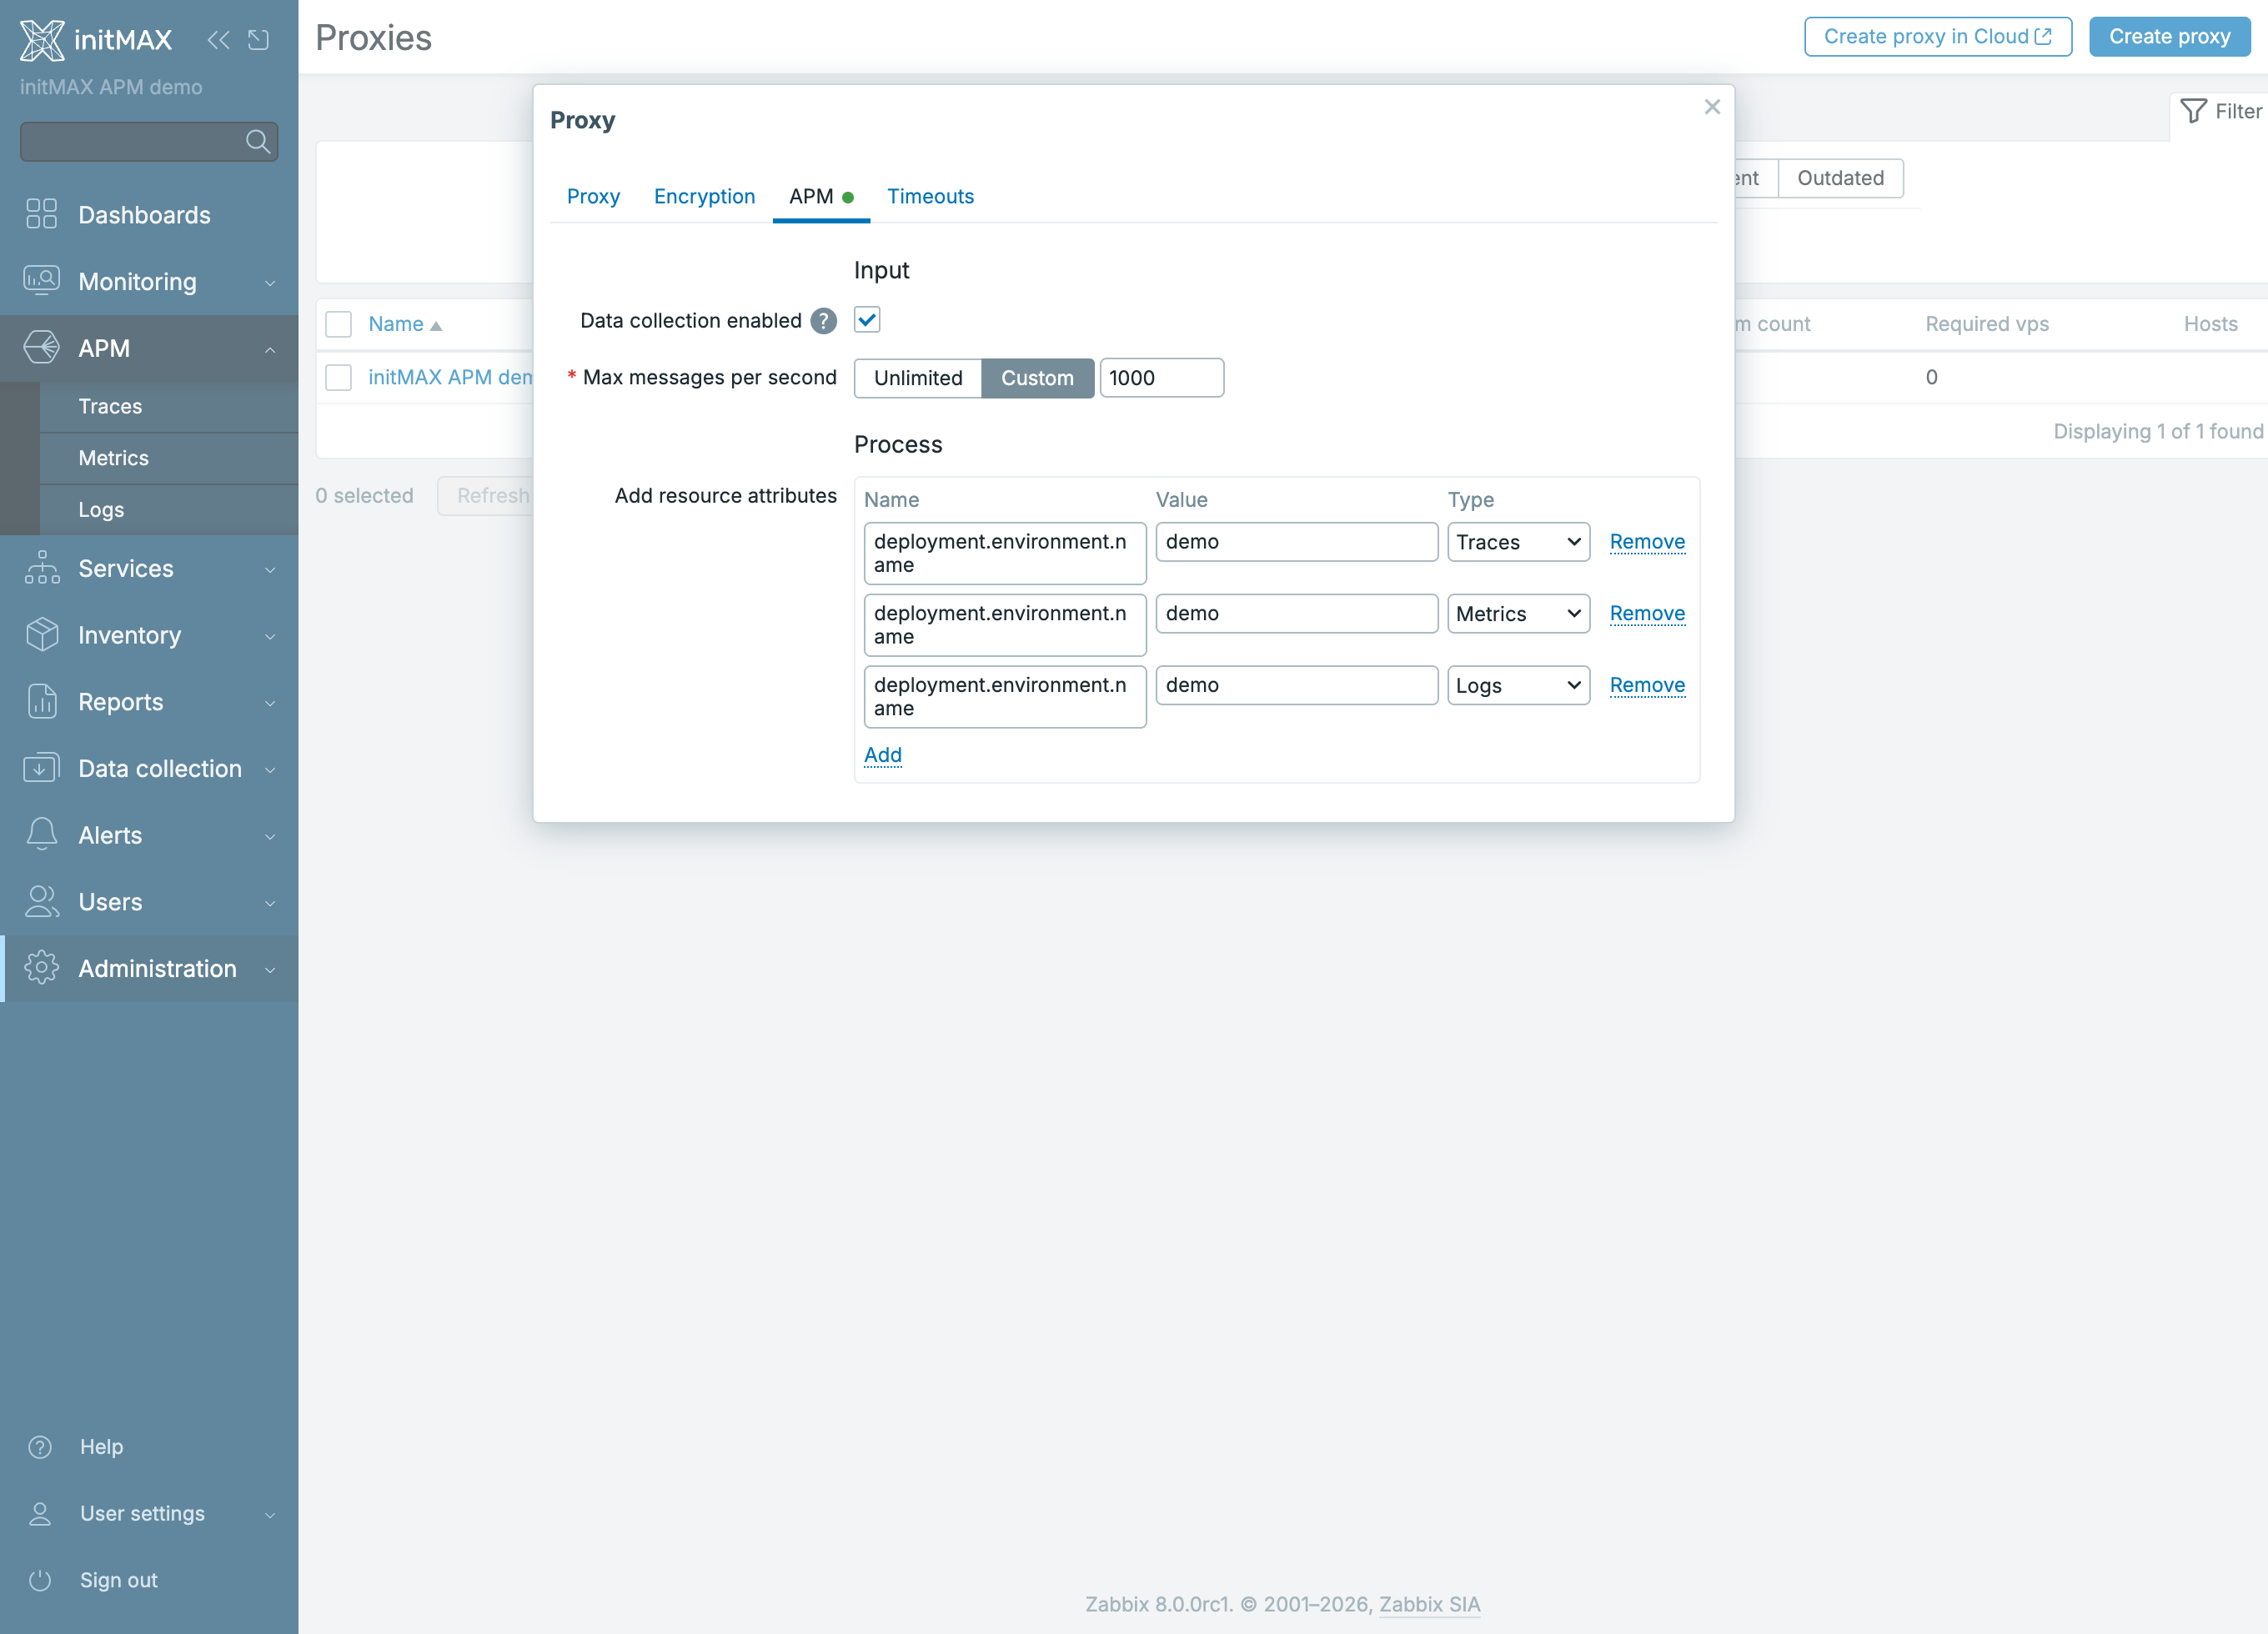Open the Services section icon
This screenshot has height=1634, width=2268.
coord(42,568)
